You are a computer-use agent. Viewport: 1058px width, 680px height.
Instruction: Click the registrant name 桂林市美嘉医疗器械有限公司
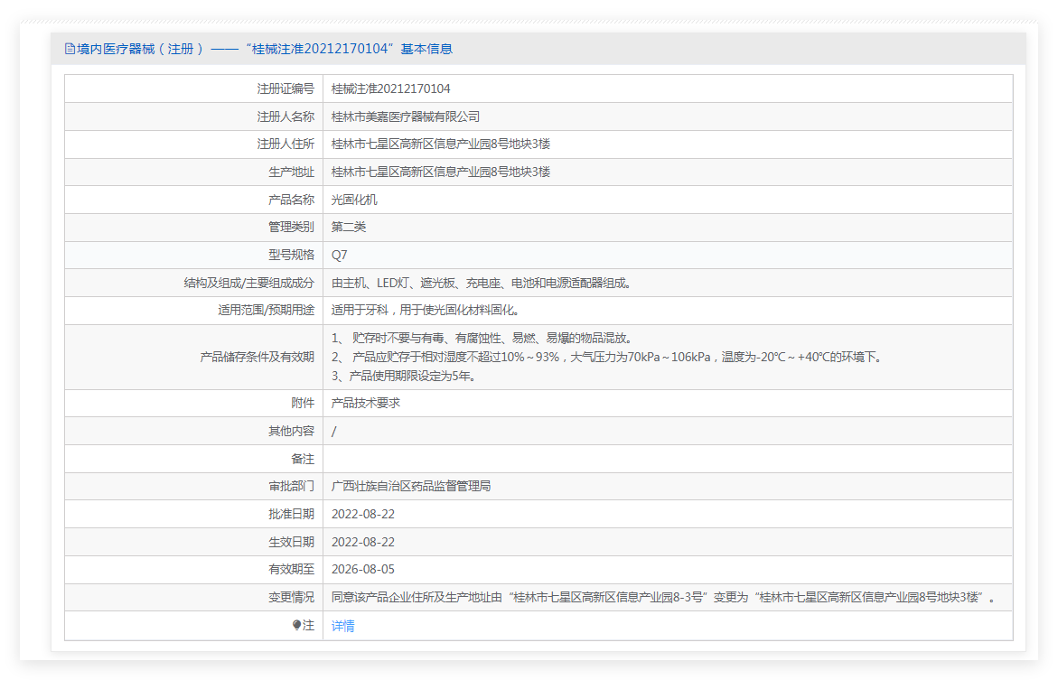click(x=406, y=116)
